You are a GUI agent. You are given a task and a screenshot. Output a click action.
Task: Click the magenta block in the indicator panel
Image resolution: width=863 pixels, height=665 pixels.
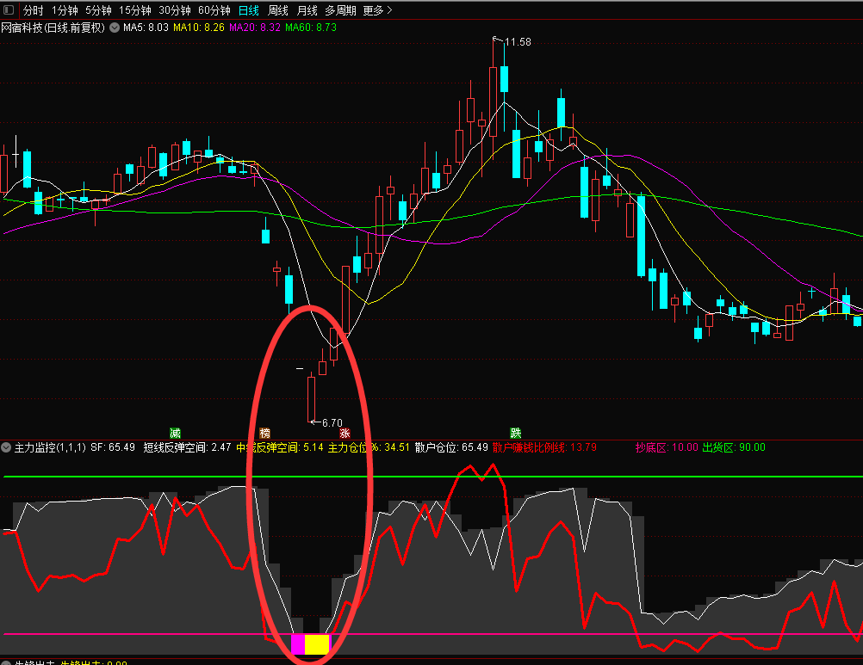click(x=298, y=644)
